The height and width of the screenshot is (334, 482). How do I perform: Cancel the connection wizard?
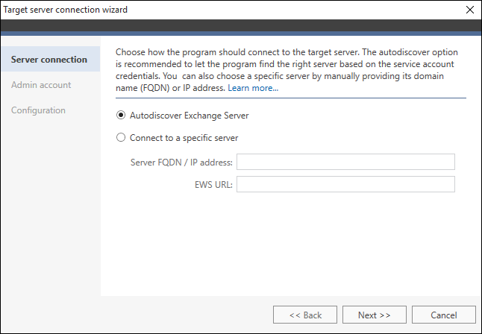[444, 315]
